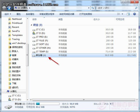Click 映射网络驱动器 in the command bar
This screenshot has height=112, width=140.
[67, 14]
